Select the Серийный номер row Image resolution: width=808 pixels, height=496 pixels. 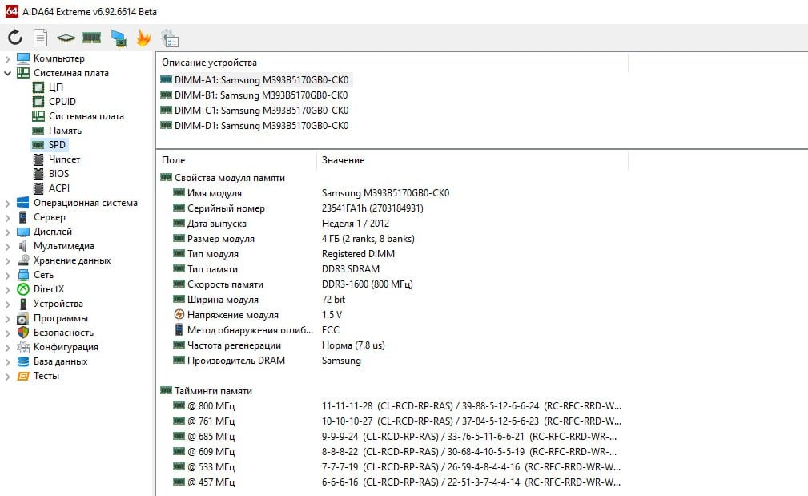point(392,208)
